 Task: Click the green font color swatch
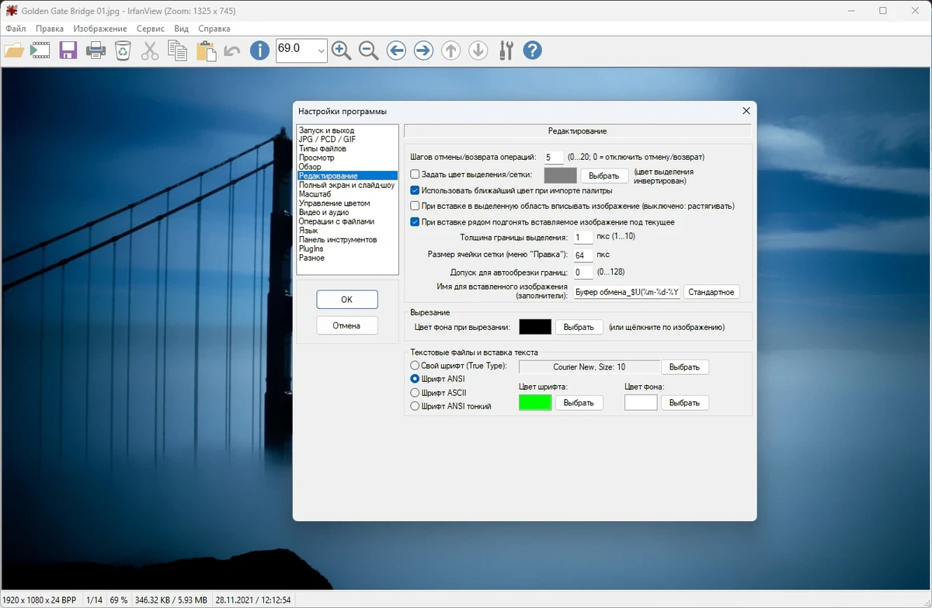pyautogui.click(x=535, y=402)
